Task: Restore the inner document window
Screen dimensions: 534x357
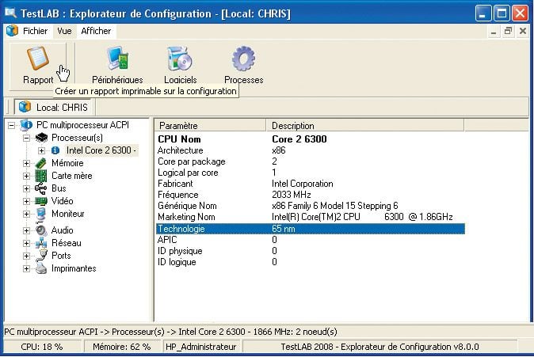Action: [508, 31]
